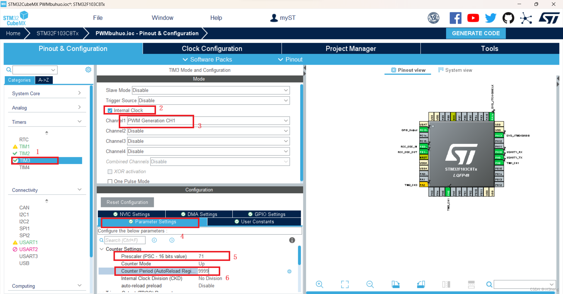Open the Window menu
This screenshot has height=294, width=563.
[x=162, y=18]
